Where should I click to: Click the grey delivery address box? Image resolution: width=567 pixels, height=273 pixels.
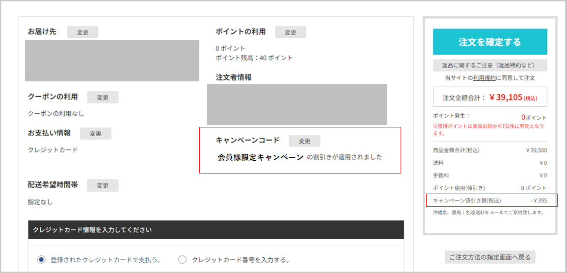pos(112,61)
